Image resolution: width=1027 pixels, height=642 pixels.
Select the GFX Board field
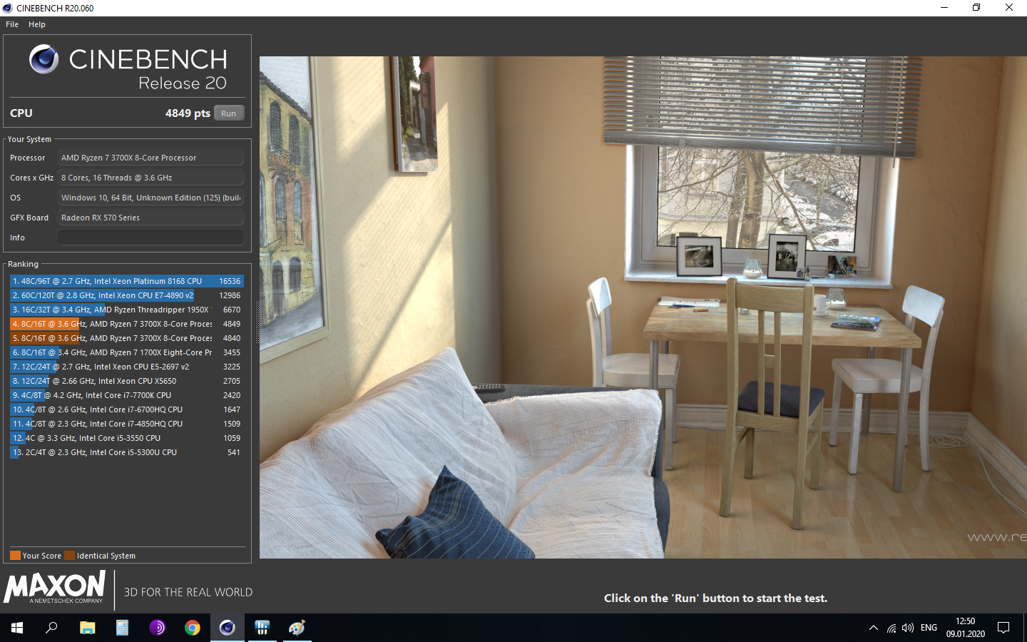(150, 218)
